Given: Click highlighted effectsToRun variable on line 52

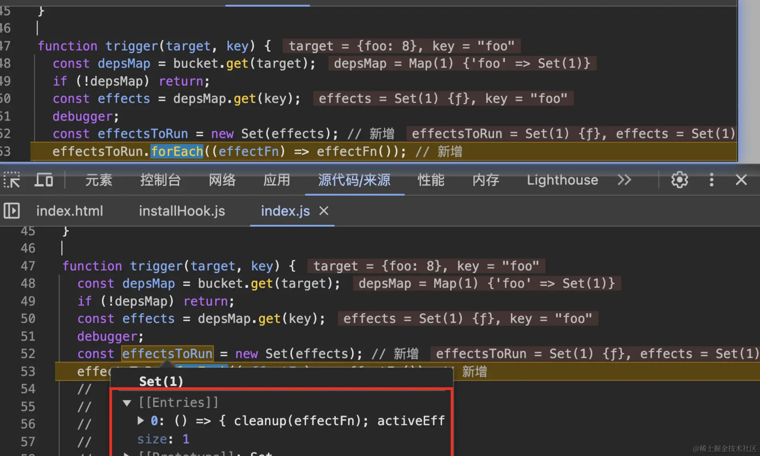Looking at the screenshot, I should point(167,354).
